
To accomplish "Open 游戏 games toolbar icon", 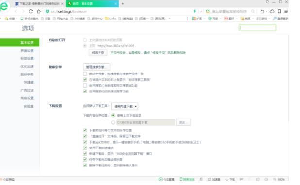I will click(x=262, y=18).
